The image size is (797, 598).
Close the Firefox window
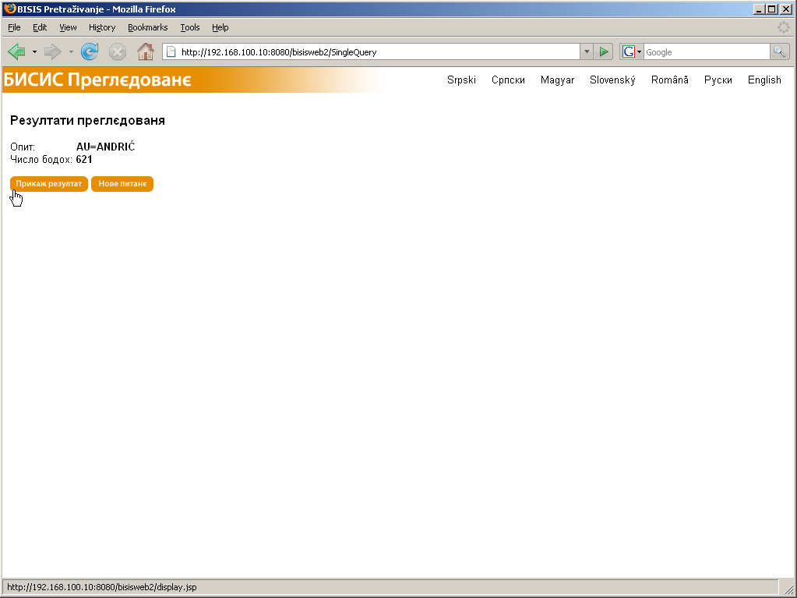tap(785, 9)
